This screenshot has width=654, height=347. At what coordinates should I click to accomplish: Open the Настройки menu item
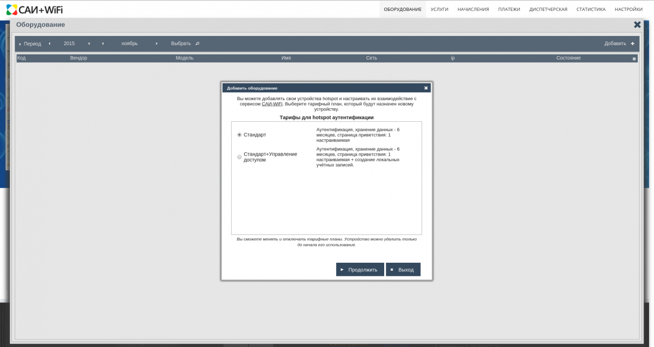click(x=628, y=9)
